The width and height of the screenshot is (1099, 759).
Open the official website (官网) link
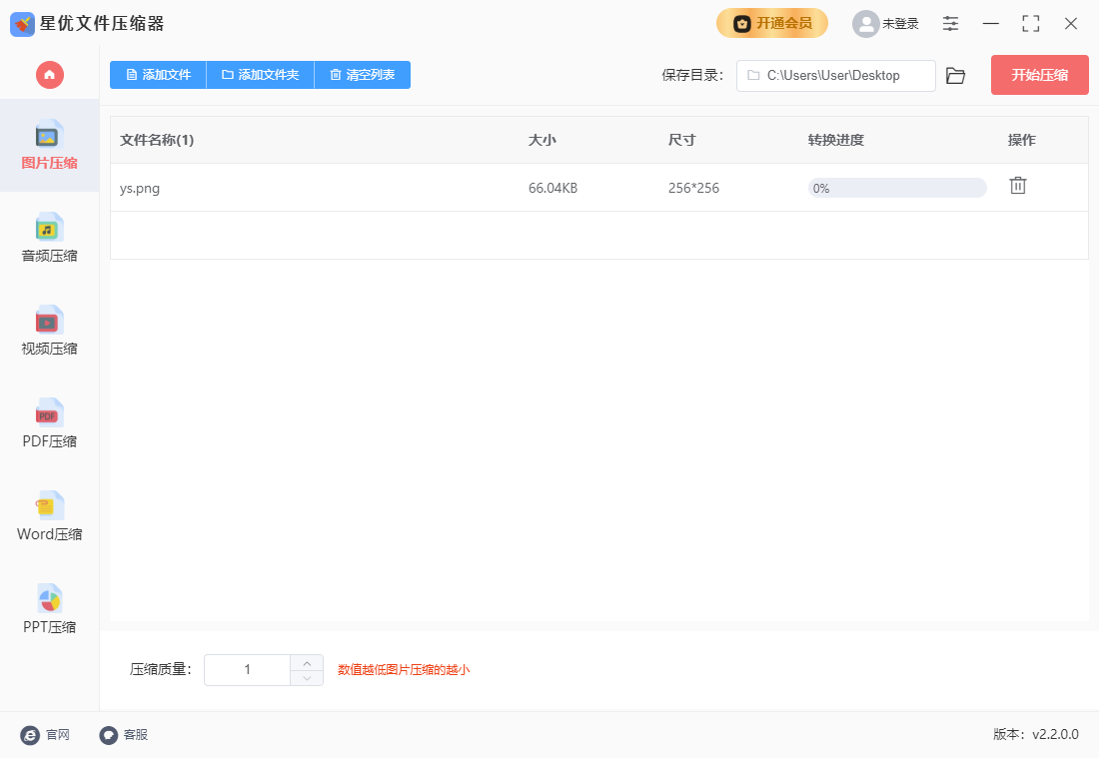point(45,735)
